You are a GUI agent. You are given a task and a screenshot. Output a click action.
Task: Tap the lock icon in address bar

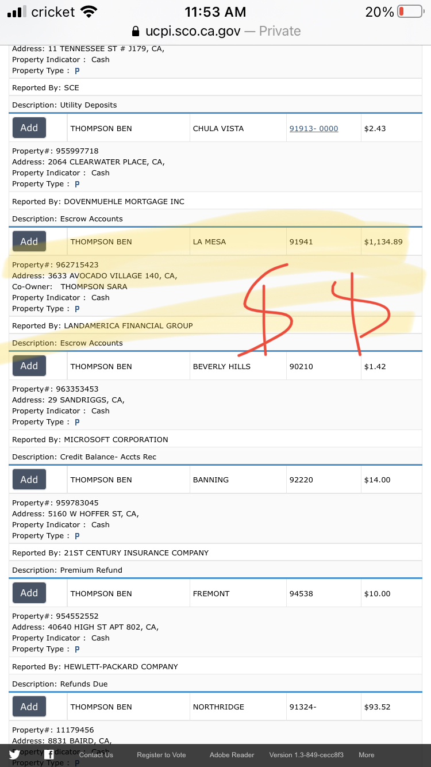coord(136,31)
